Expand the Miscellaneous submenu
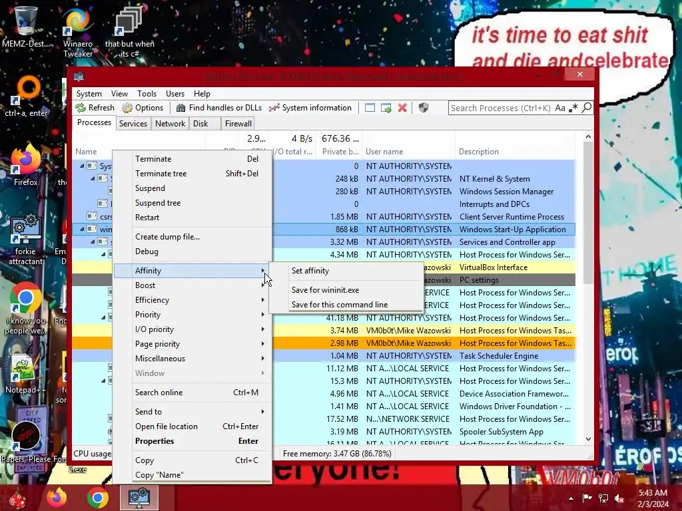682x511 pixels. point(192,359)
